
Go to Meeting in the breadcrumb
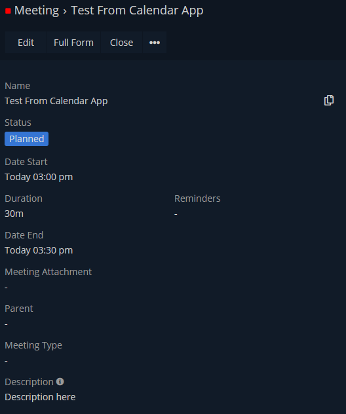[37, 10]
